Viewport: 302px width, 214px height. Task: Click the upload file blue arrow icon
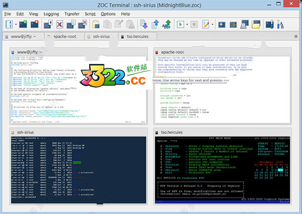(155, 25)
